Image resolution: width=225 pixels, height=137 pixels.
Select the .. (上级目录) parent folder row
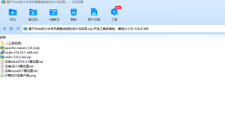[x=11, y=43]
